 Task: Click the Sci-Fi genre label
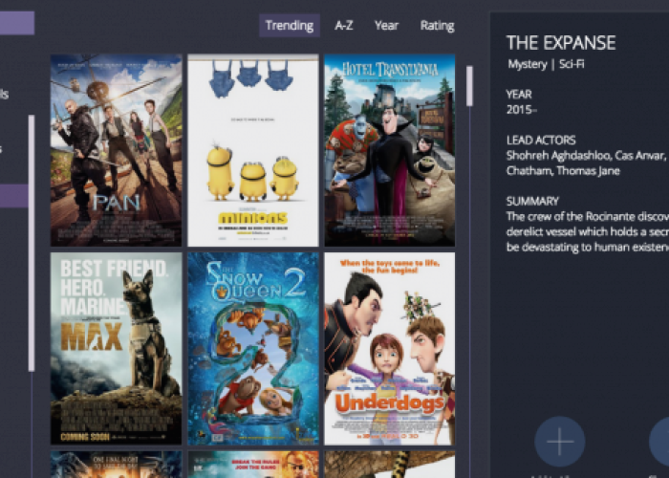point(572,64)
